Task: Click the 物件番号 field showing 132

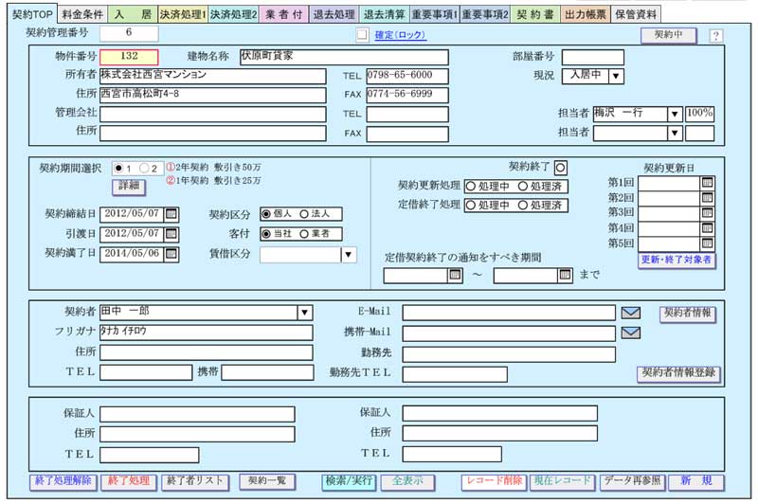Action: [x=129, y=57]
